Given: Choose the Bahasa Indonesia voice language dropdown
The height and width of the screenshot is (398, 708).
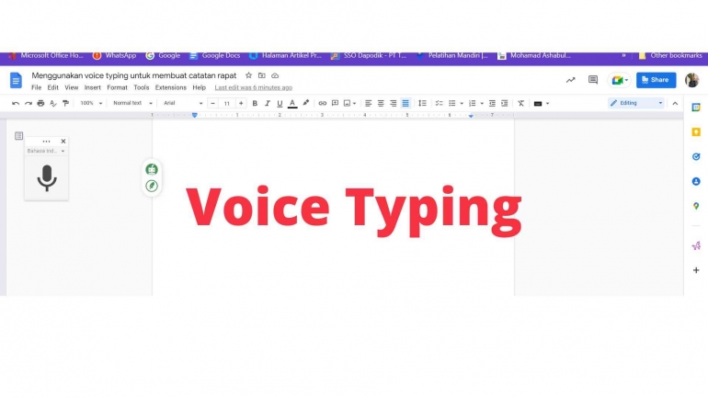Looking at the screenshot, I should pos(46,151).
